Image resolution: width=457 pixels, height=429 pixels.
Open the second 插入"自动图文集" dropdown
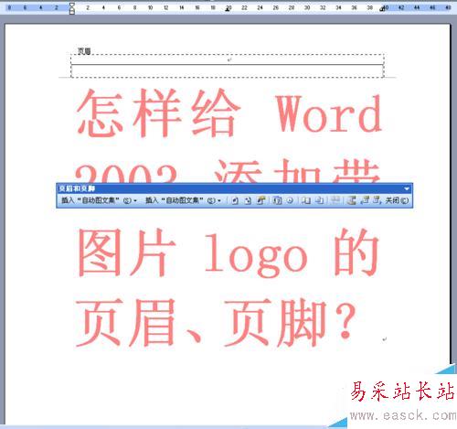pos(183,200)
